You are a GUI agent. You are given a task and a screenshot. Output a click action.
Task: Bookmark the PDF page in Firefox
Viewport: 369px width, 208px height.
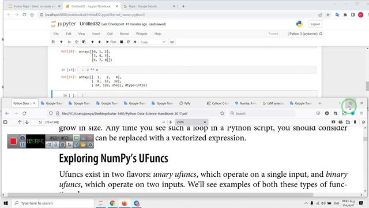[222, 113]
